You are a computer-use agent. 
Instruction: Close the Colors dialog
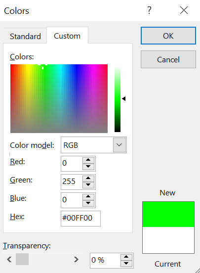(184, 10)
